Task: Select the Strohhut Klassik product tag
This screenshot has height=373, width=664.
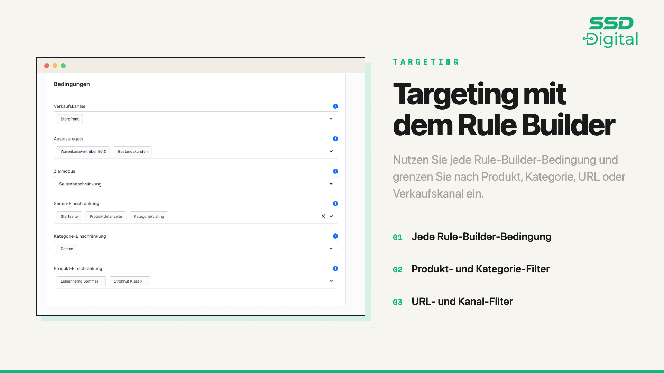Action: (x=130, y=281)
